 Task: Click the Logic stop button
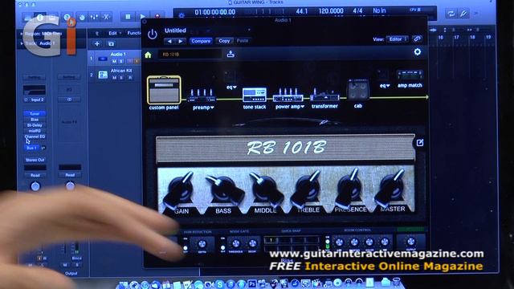coord(128,16)
